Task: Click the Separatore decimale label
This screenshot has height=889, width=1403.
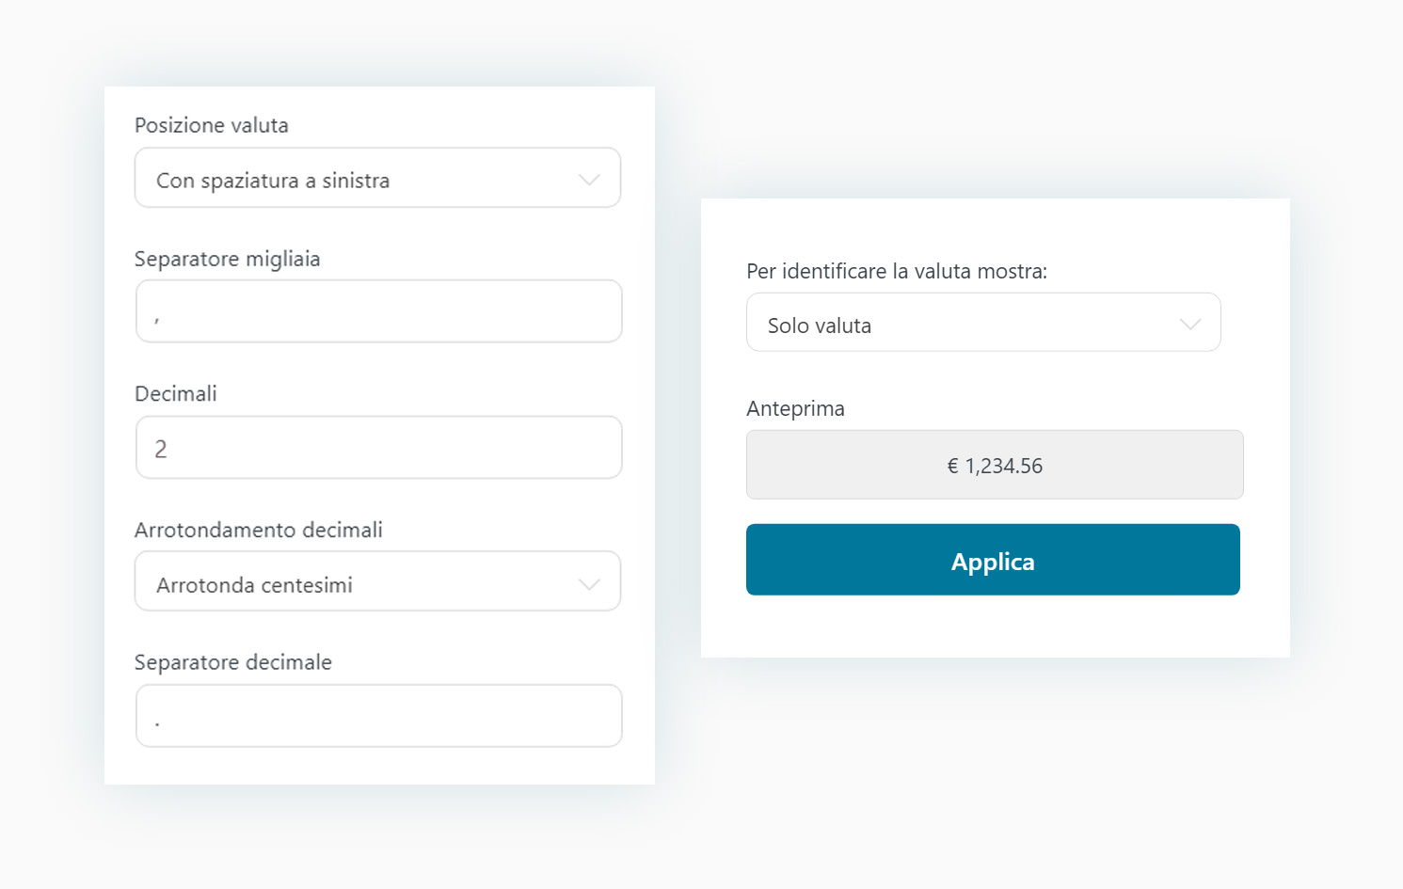Action: (233, 662)
